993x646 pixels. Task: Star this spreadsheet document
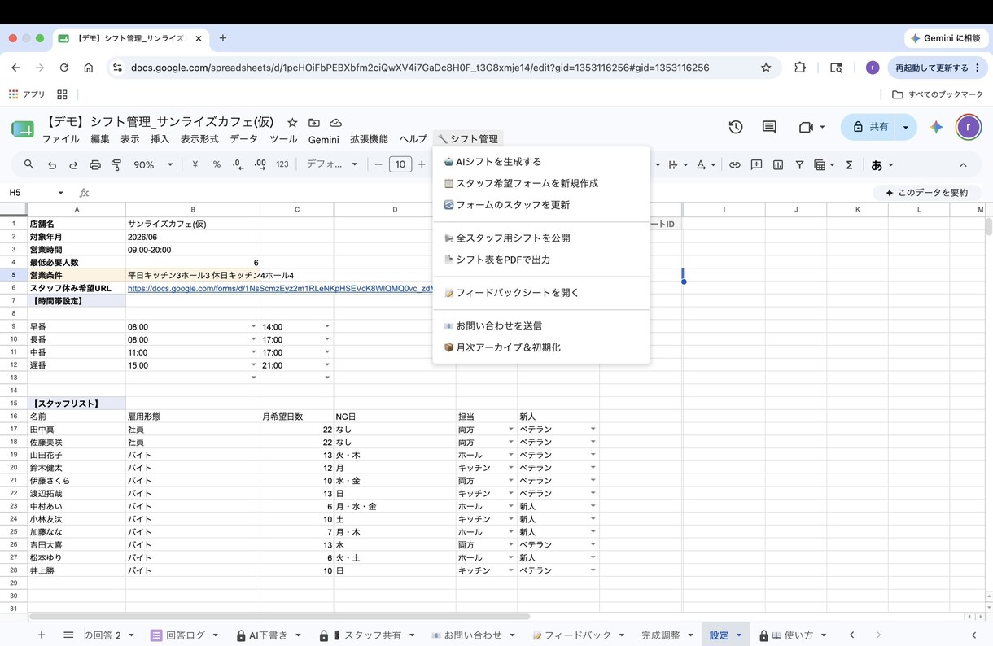pos(292,122)
